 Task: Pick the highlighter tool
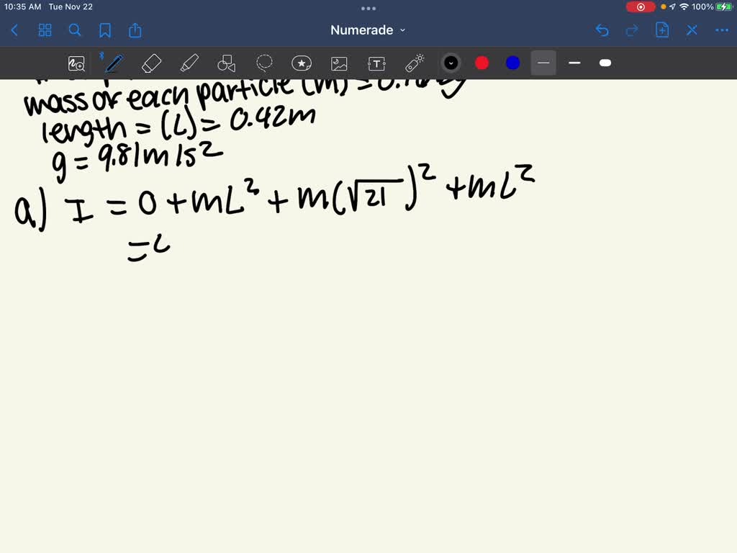click(x=189, y=63)
